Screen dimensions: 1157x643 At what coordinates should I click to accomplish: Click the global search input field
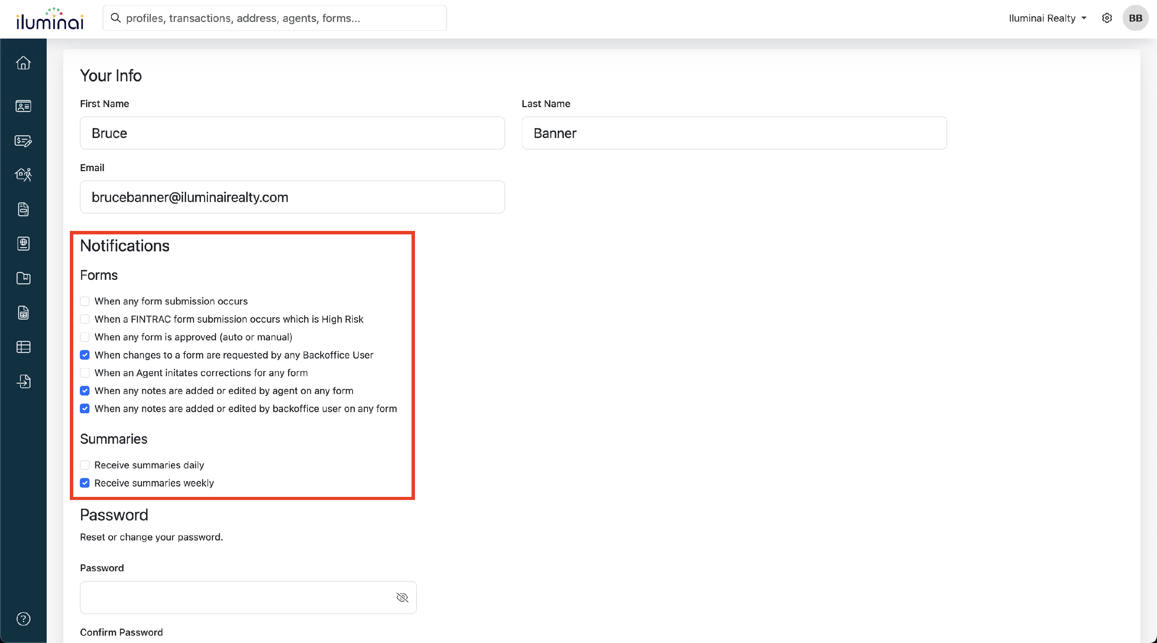click(275, 18)
